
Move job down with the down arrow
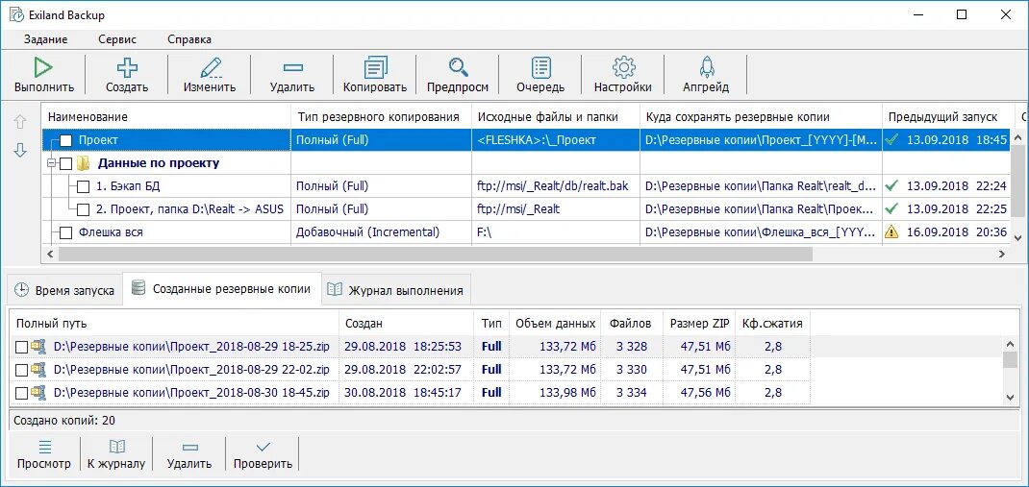point(20,150)
